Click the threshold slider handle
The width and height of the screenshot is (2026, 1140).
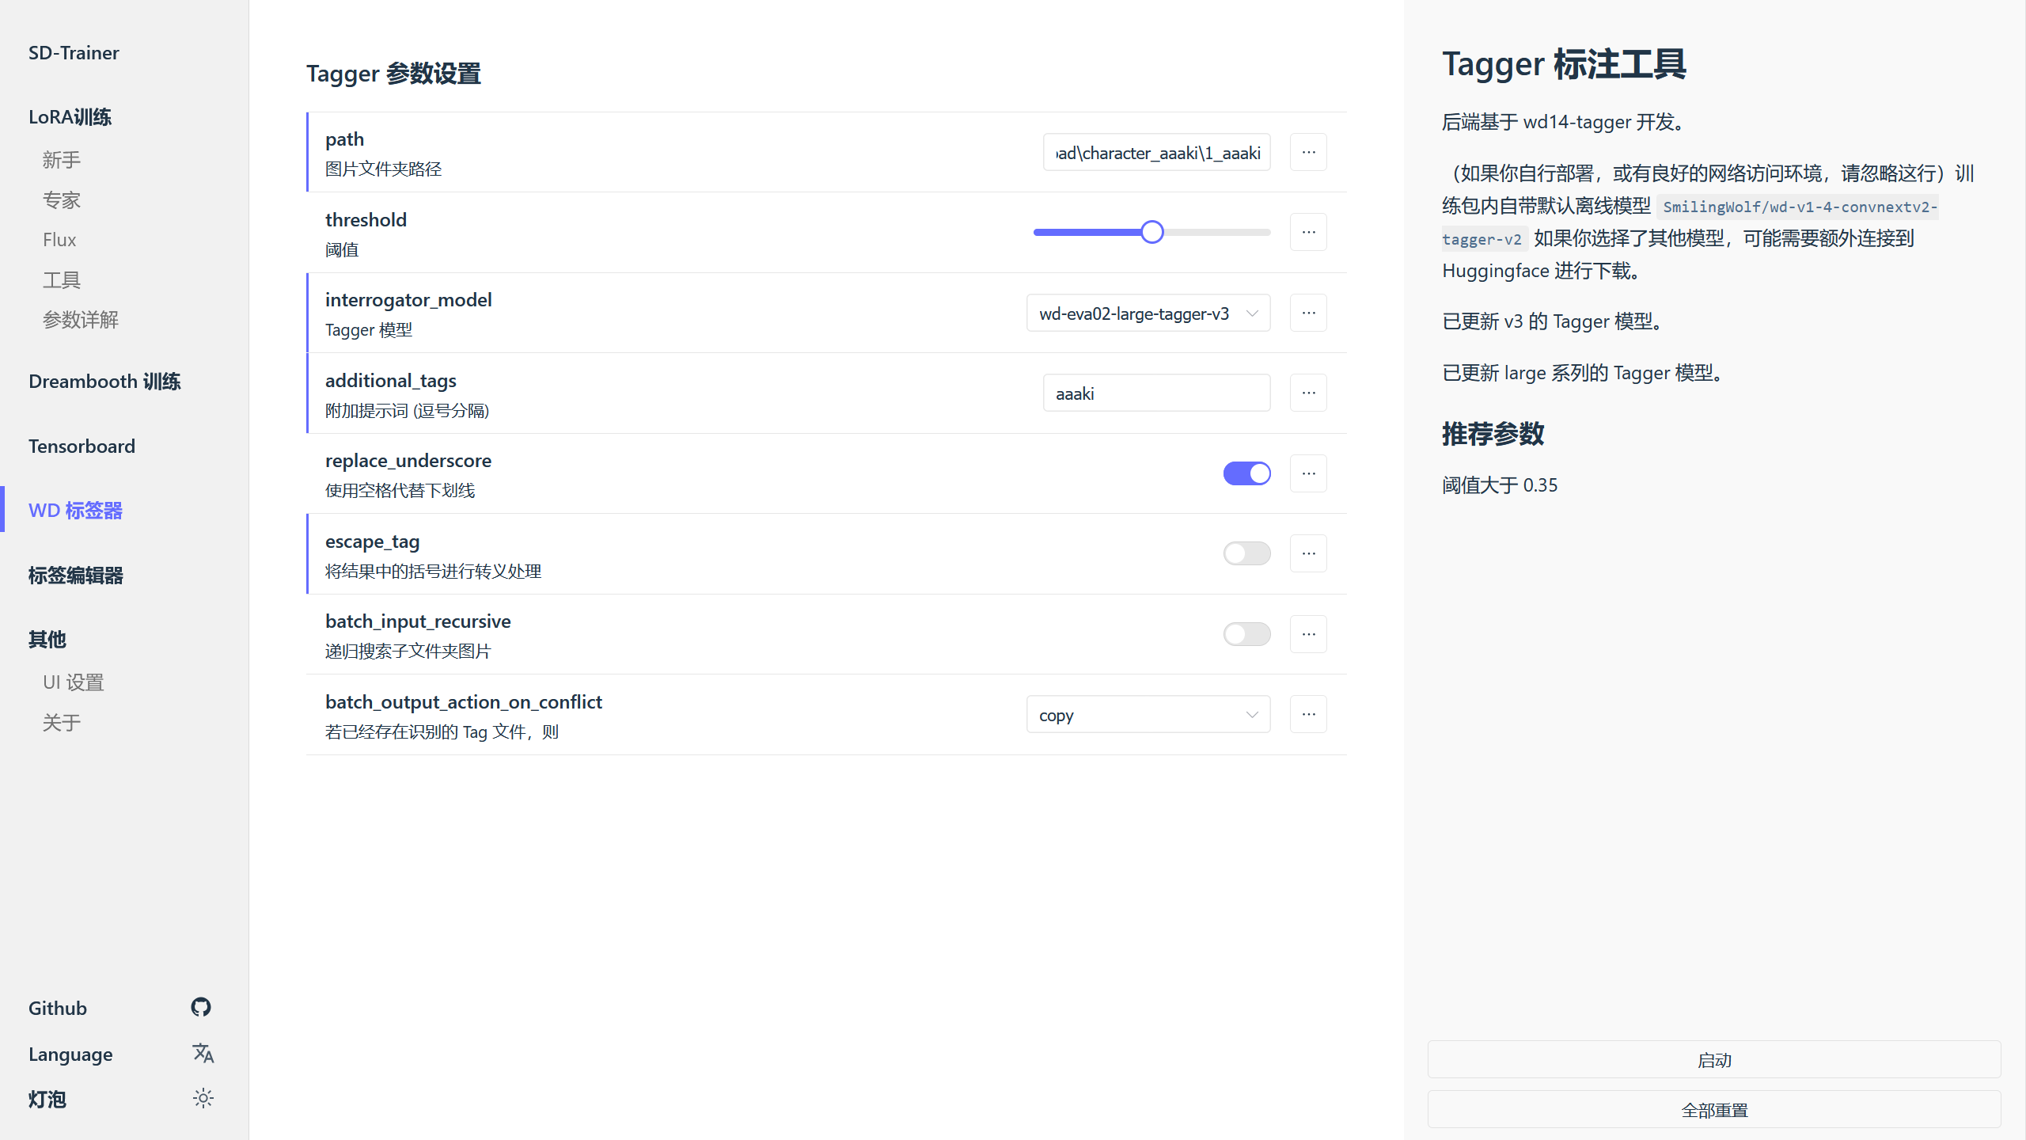1152,232
